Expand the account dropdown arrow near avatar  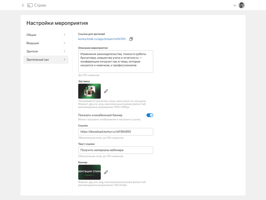(x=235, y=5)
